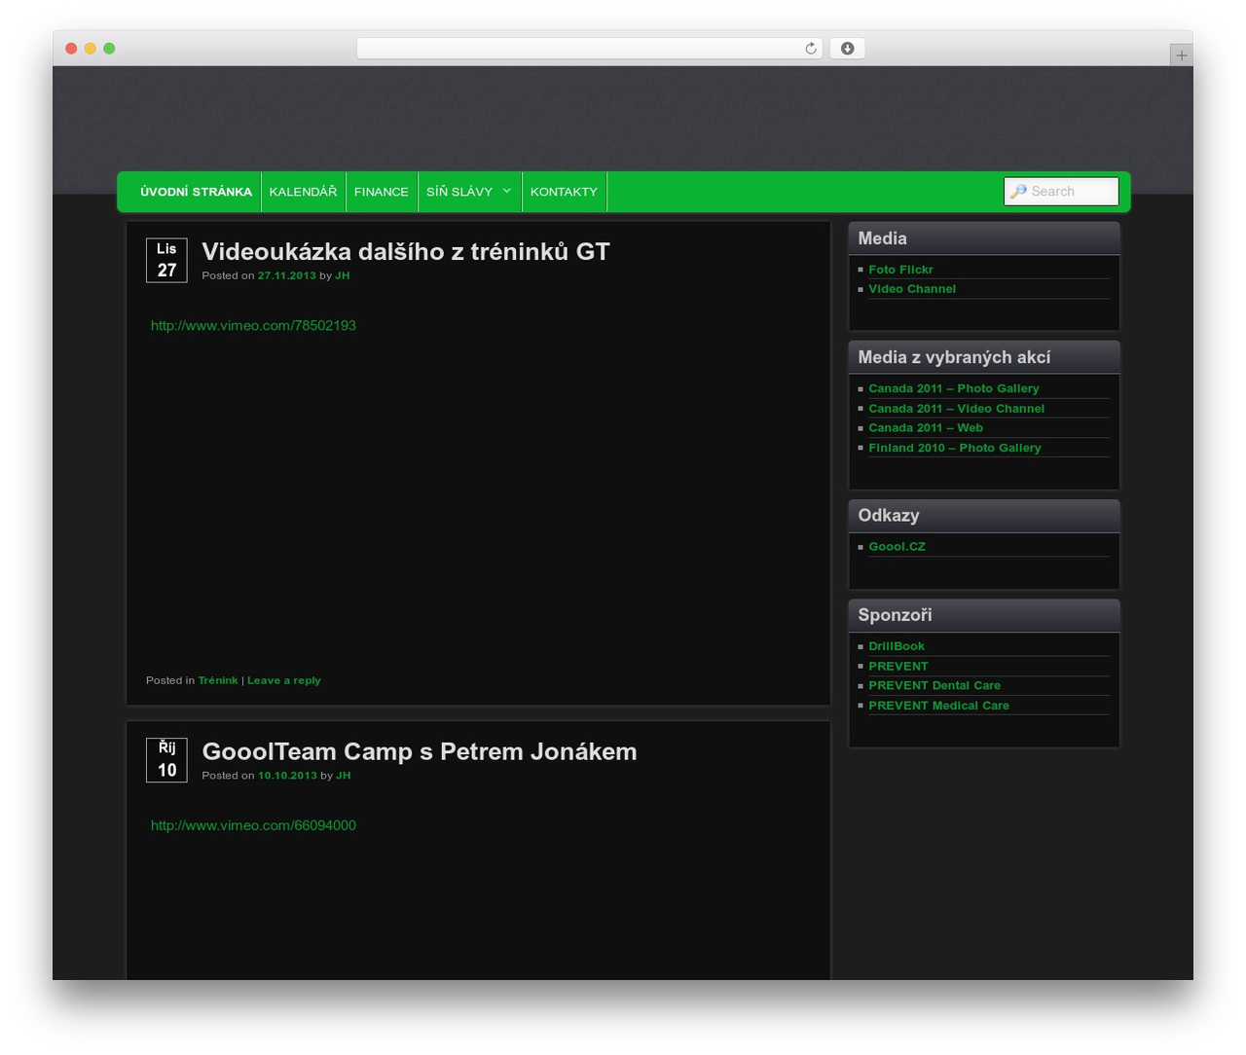Click the green fullscreen window button
The width and height of the screenshot is (1246, 1055).
109,49
